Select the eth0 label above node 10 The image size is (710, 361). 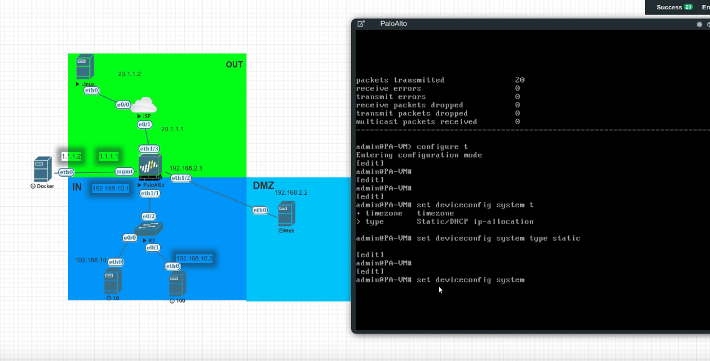(115, 262)
